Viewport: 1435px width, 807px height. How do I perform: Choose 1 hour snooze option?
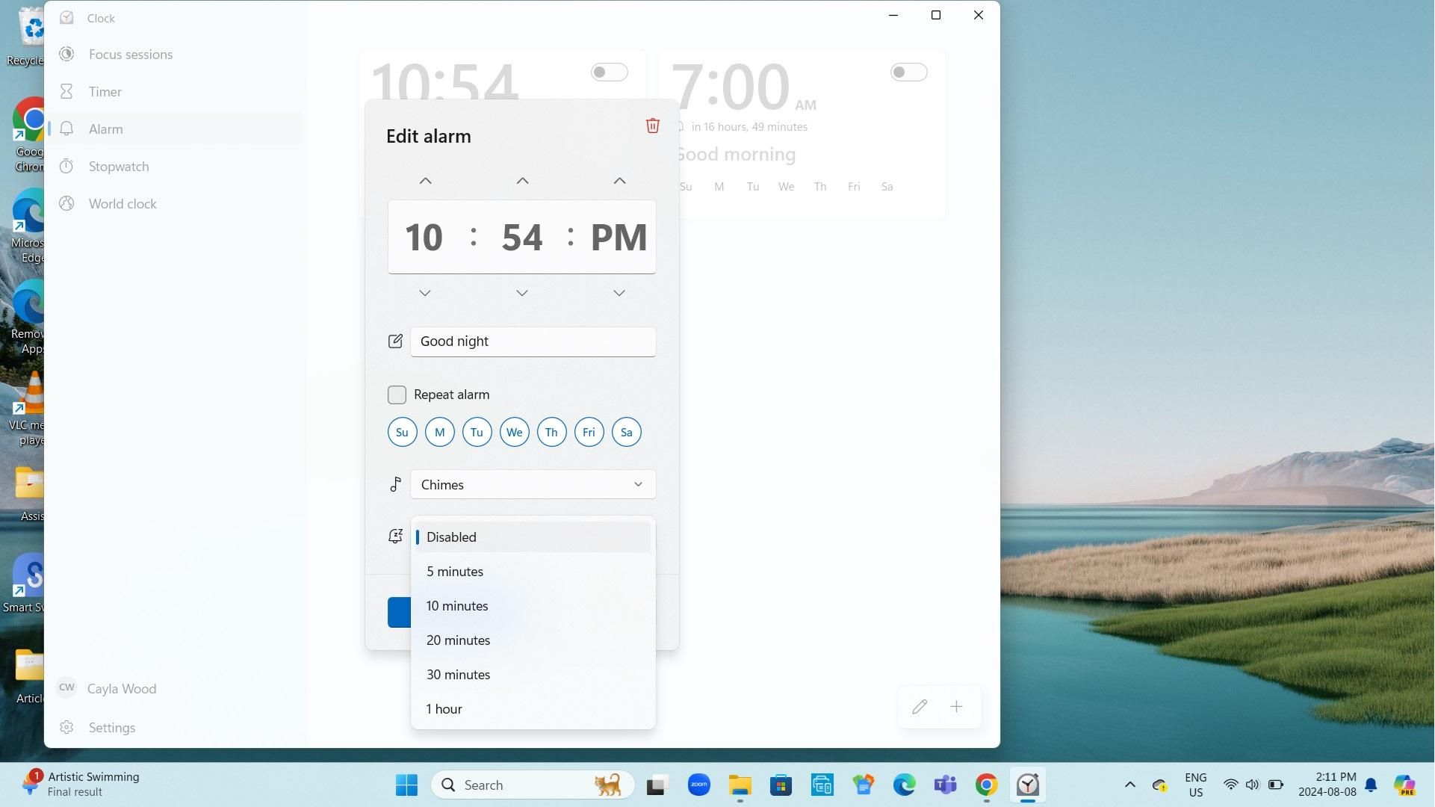click(x=444, y=709)
